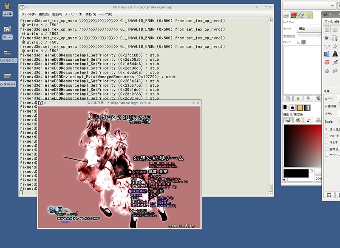Click the large black current-color swatch
340x248 pixels.
pyautogui.click(x=296, y=173)
